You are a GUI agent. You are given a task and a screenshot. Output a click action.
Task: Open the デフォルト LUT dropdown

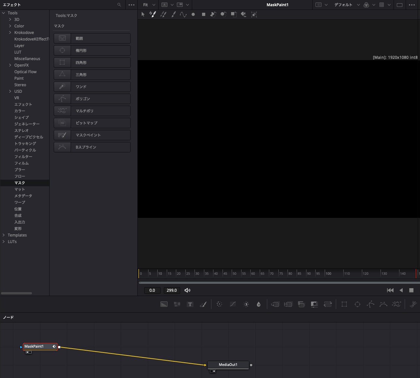[347, 5]
